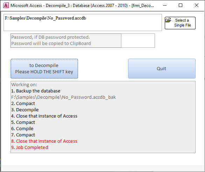Click the Working on status header

[x=24, y=85]
